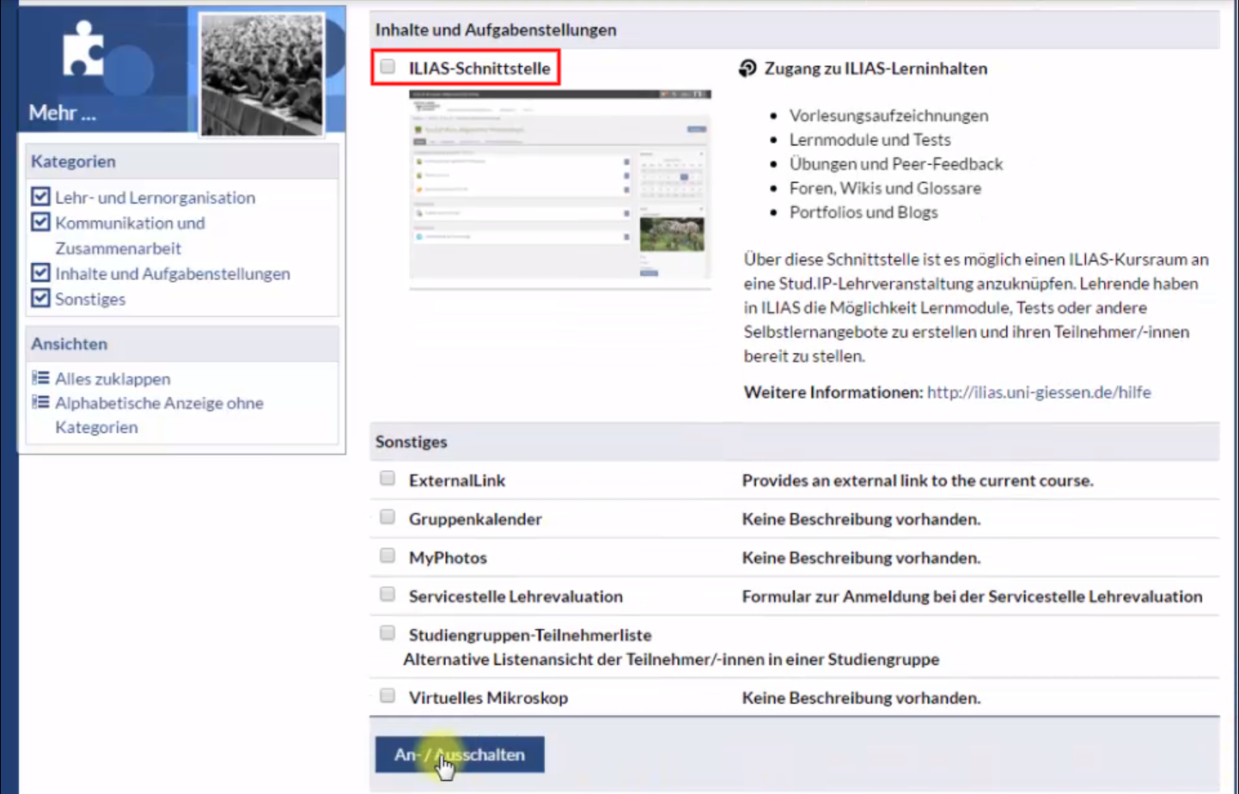Uncheck Inhalte und Aufgabenstellungen category checkbox
This screenshot has height=794, width=1239.
(40, 272)
